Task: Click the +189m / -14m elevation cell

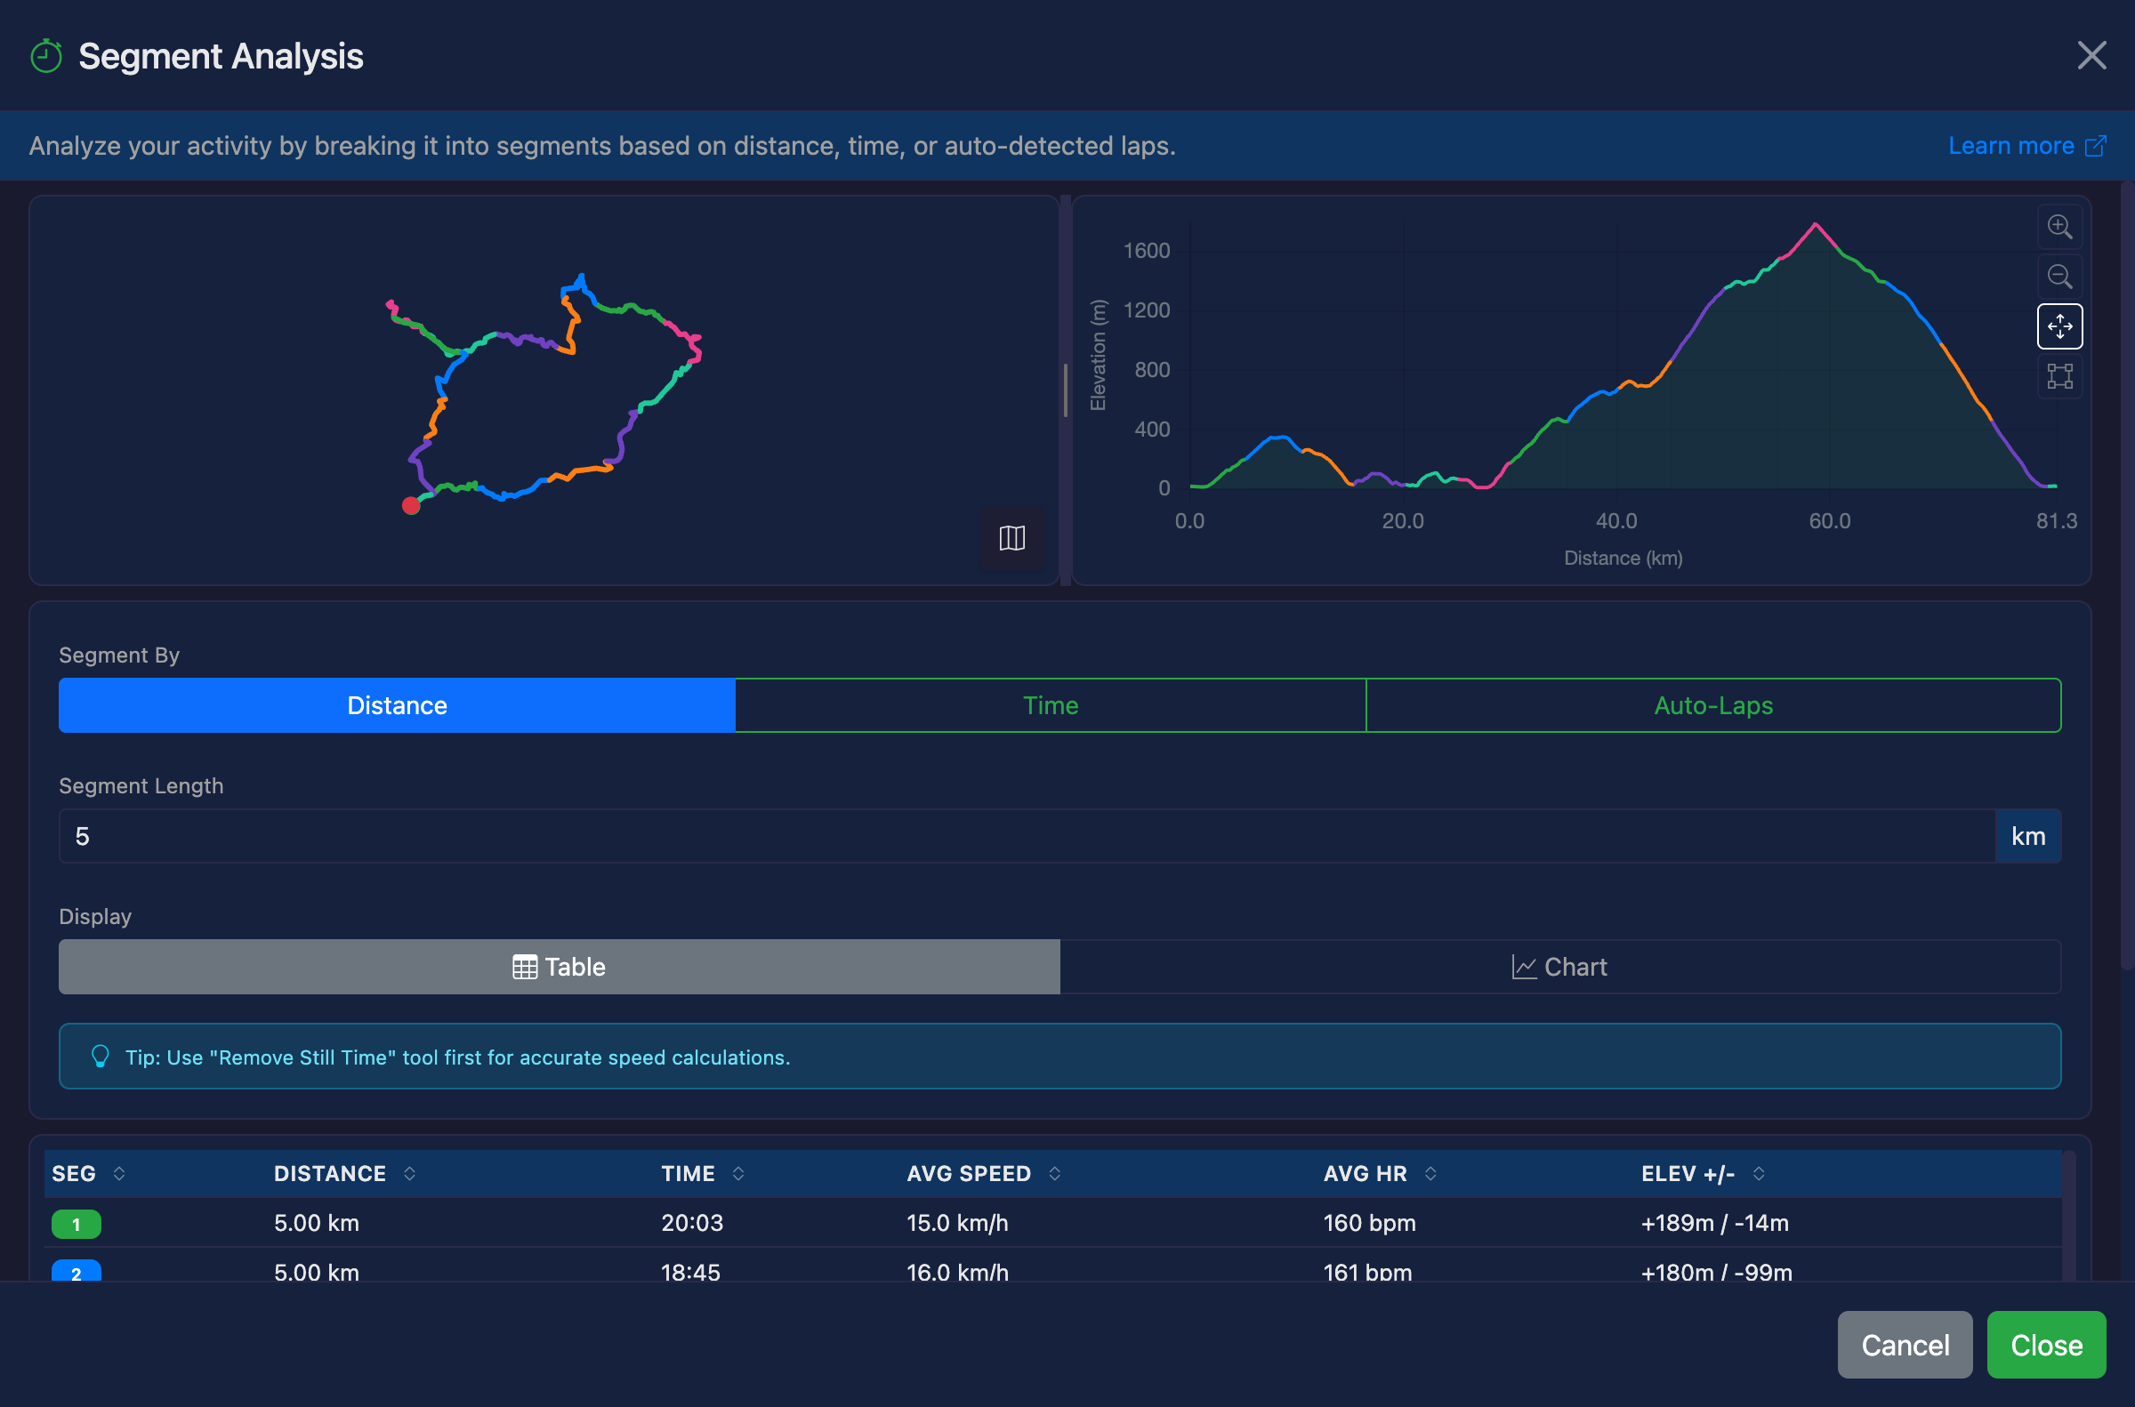Action: 1714,1222
